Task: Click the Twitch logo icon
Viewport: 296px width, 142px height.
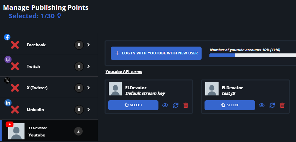Action: (8, 59)
